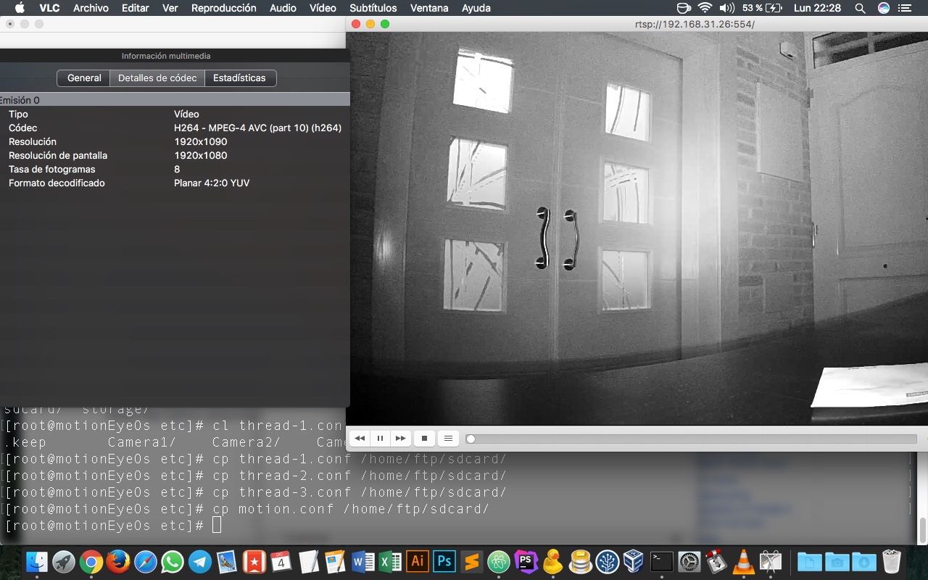Image resolution: width=928 pixels, height=580 pixels.
Task: Click the General tab in Información multimedia
Action: coord(83,78)
